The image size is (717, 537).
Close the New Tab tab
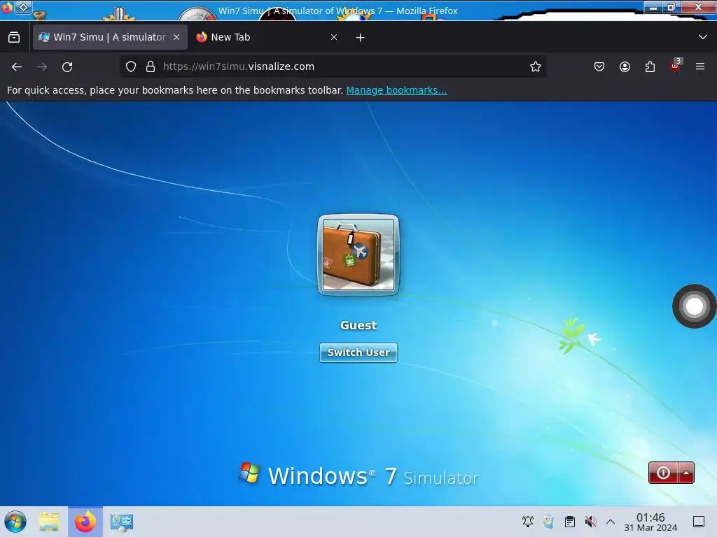pyautogui.click(x=334, y=38)
